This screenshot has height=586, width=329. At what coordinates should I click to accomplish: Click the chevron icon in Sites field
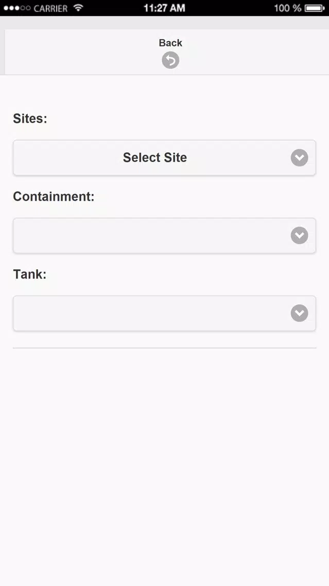click(300, 158)
